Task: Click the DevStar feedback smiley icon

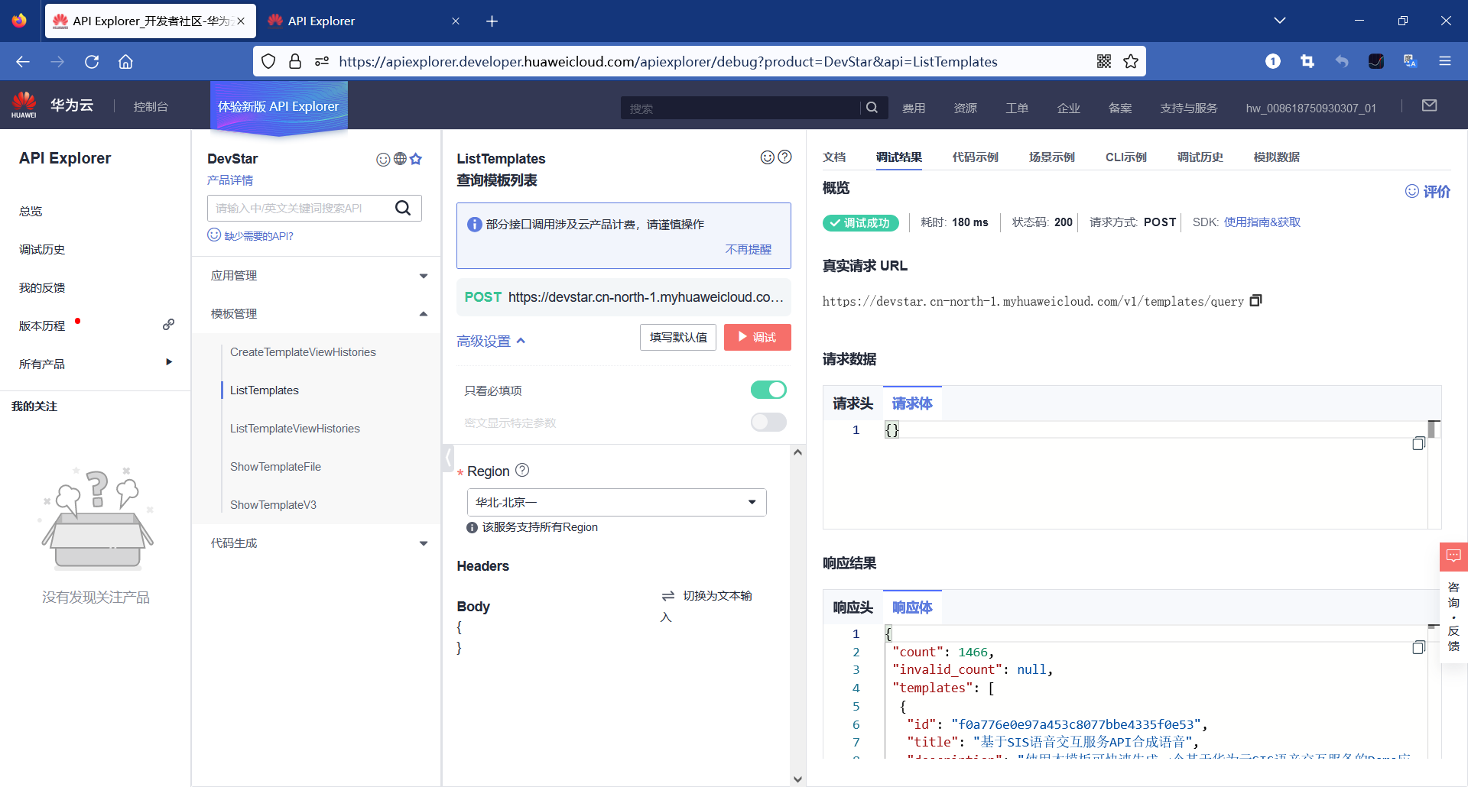Action: [383, 159]
